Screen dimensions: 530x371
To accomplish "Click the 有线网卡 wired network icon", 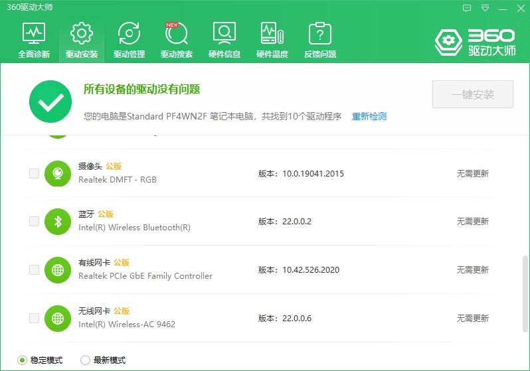I will click(58, 269).
